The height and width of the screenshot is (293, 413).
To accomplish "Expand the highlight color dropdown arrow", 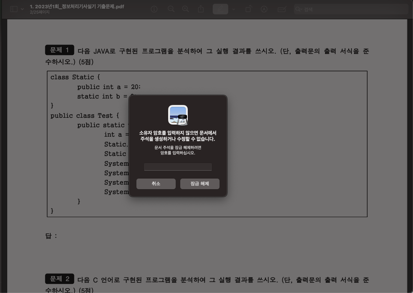I will click(234, 9).
